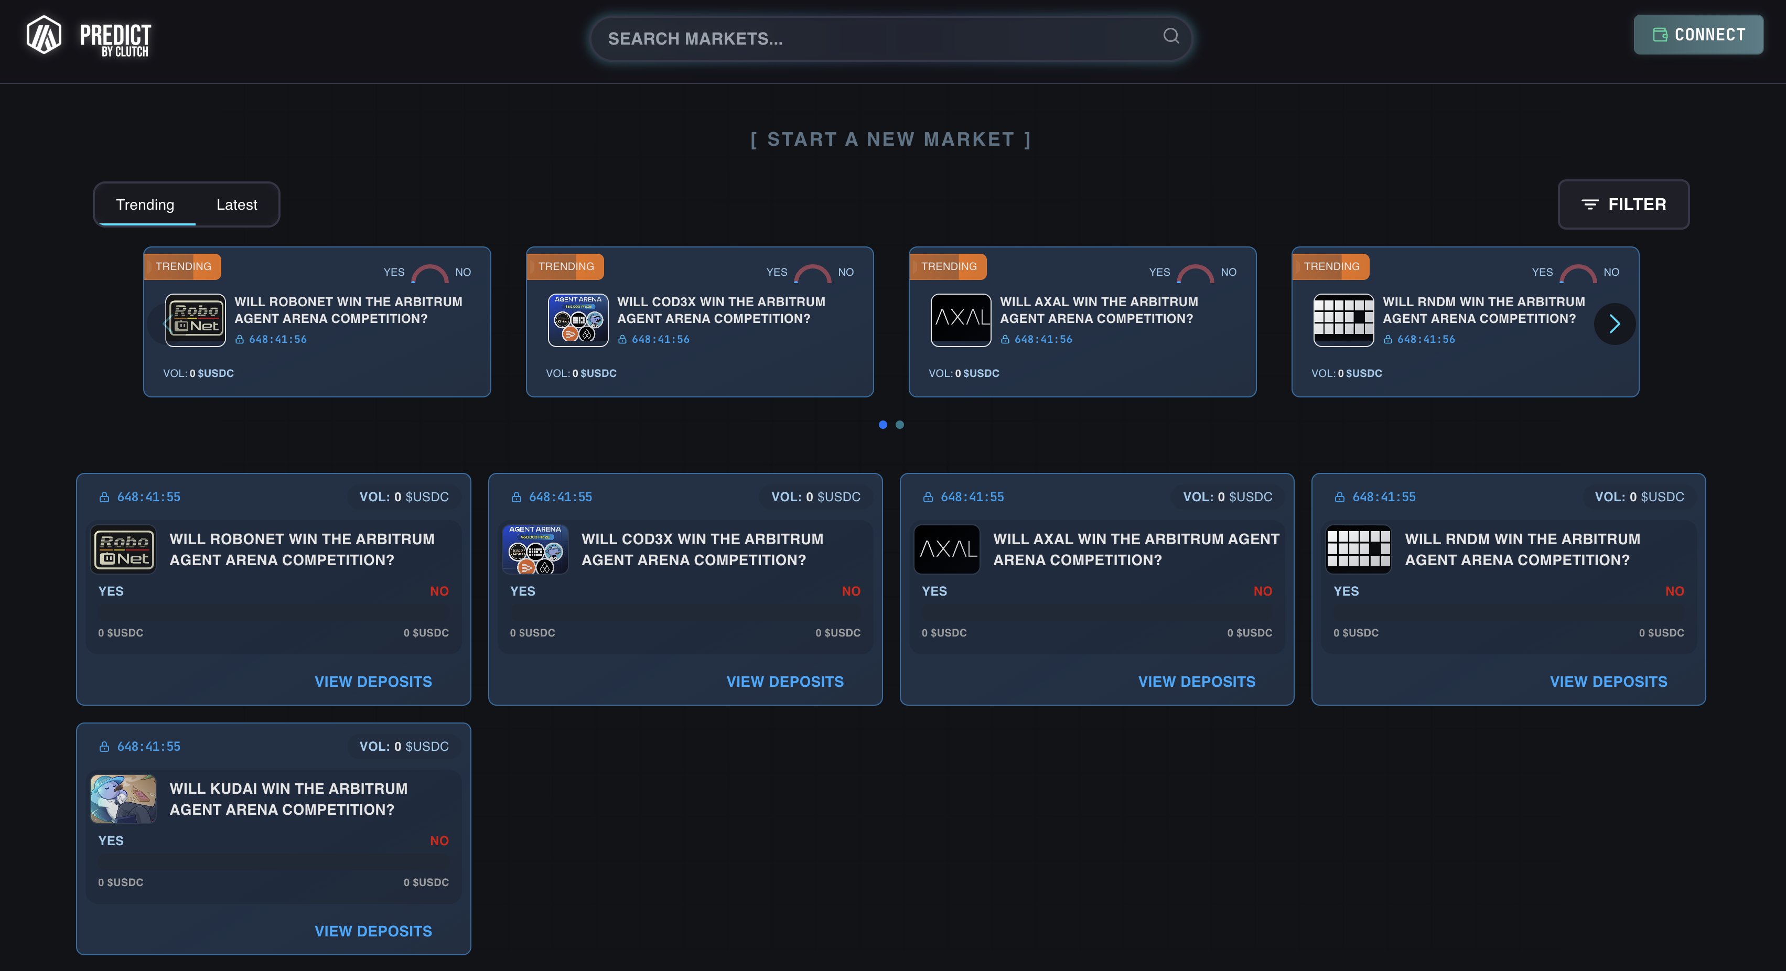Screen dimensions: 1786x971
Task: Click Trending badge on COD3X card
Action: 566,266
